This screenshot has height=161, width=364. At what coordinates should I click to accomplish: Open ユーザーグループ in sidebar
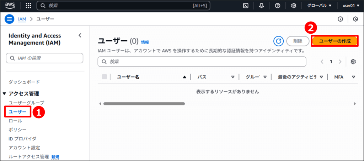pyautogui.click(x=26, y=103)
